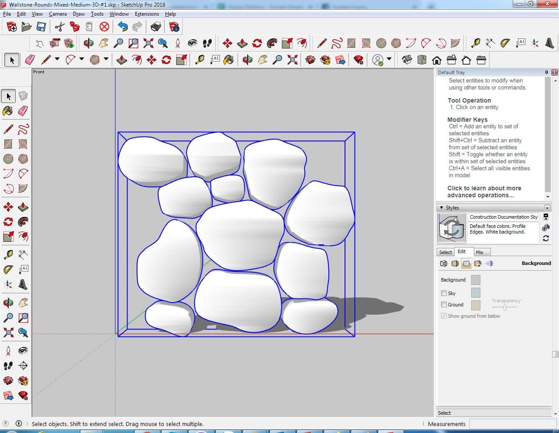This screenshot has width=559, height=433.
Task: Collapse the Styles panel
Action: coord(442,208)
